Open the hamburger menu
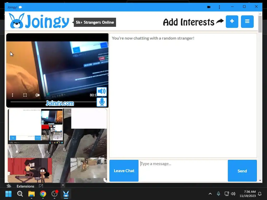This screenshot has width=267, height=200. click(x=247, y=22)
